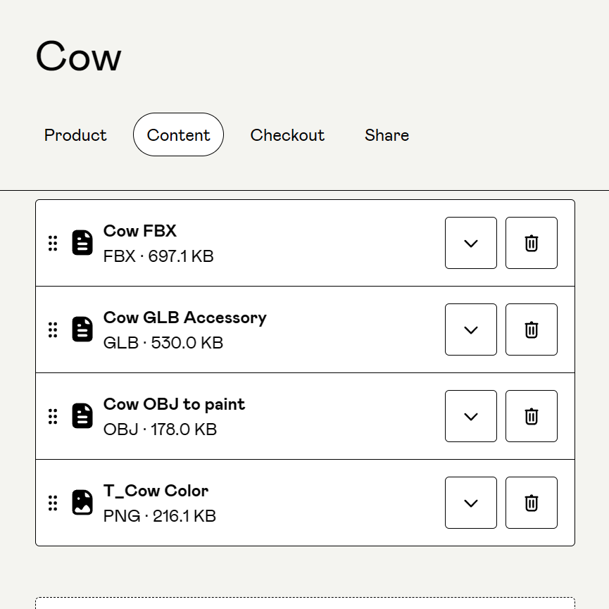Expand T_Cow Color file details
The image size is (609, 609).
click(x=471, y=503)
